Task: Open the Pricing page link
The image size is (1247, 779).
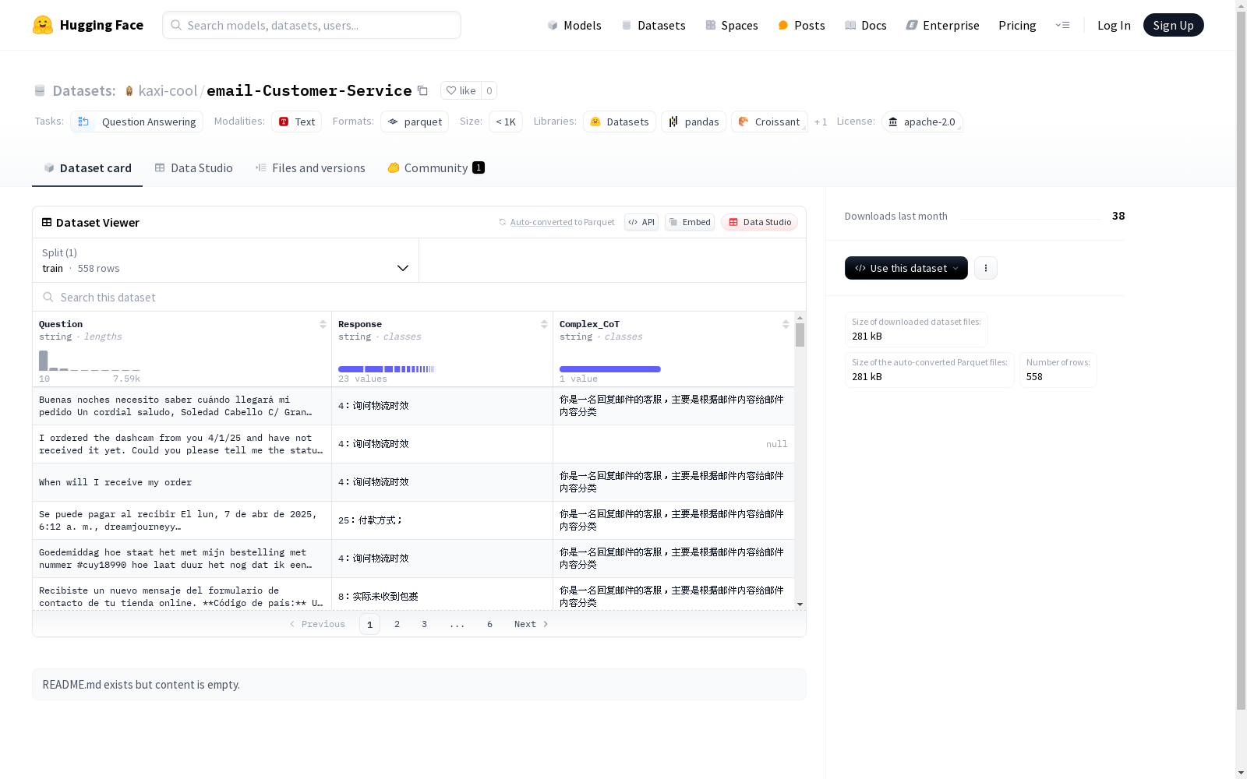Action: tap(1017, 25)
